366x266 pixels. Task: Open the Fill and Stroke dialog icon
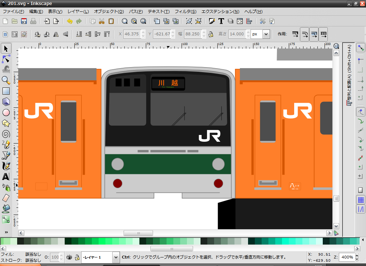212,21
